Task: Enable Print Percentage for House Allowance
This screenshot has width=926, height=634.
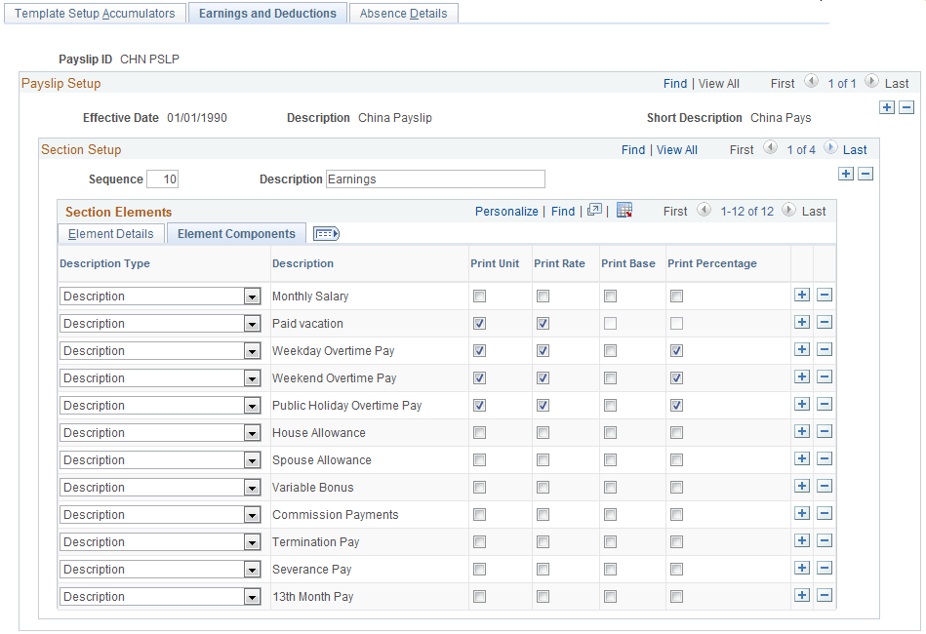Action: click(674, 432)
